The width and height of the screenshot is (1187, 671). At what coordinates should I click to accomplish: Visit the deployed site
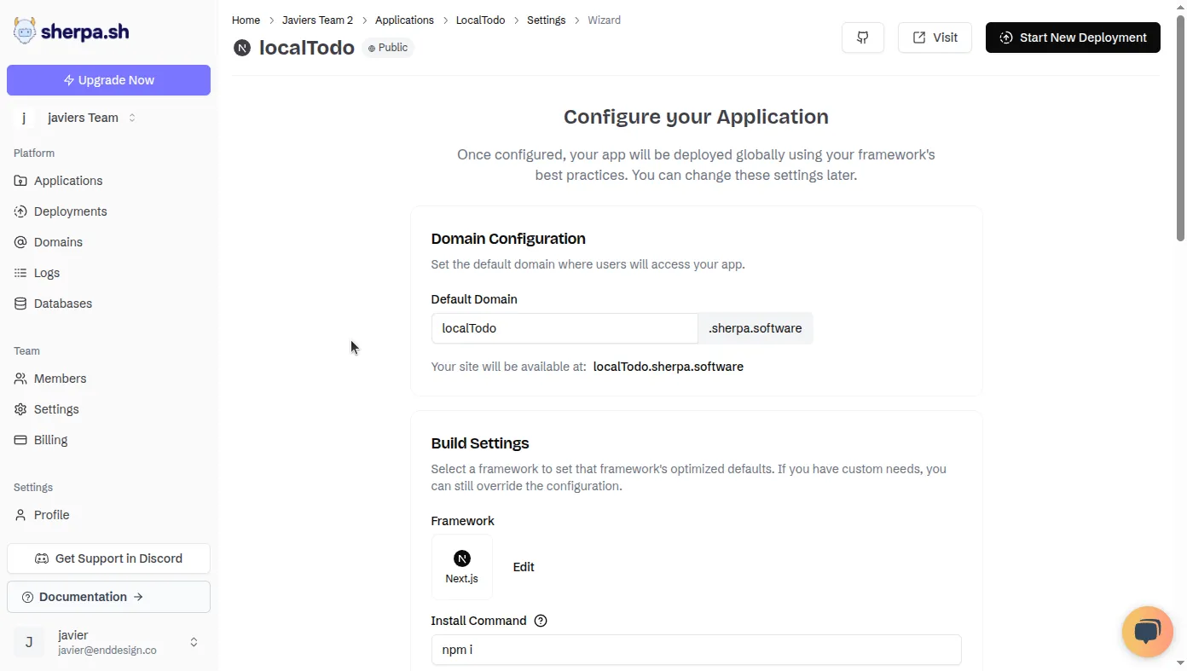pos(935,38)
